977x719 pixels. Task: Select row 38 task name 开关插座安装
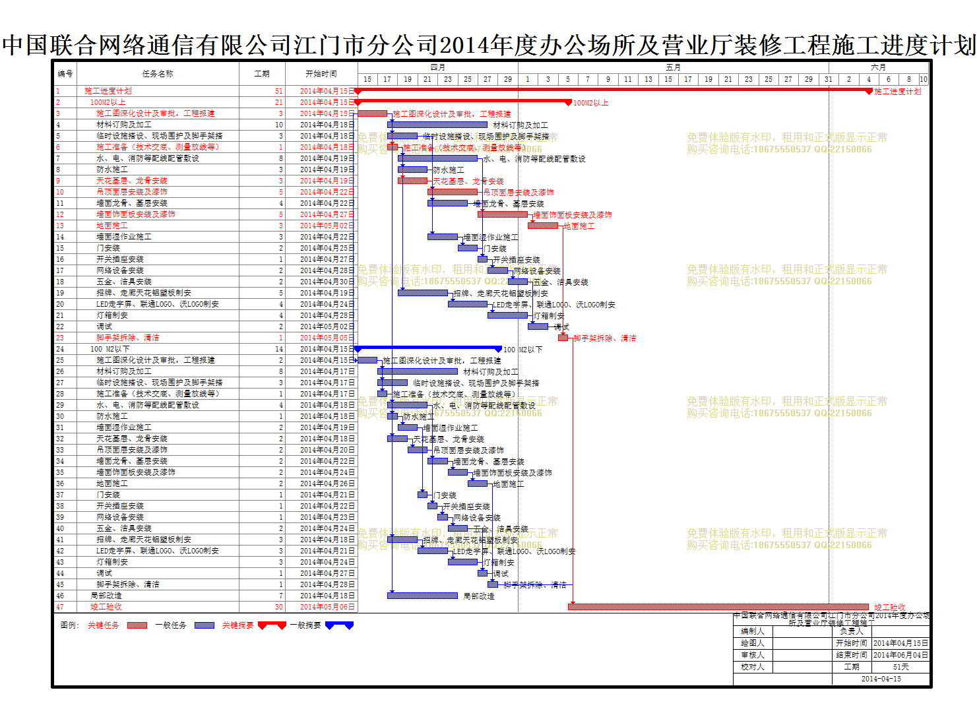(x=120, y=506)
